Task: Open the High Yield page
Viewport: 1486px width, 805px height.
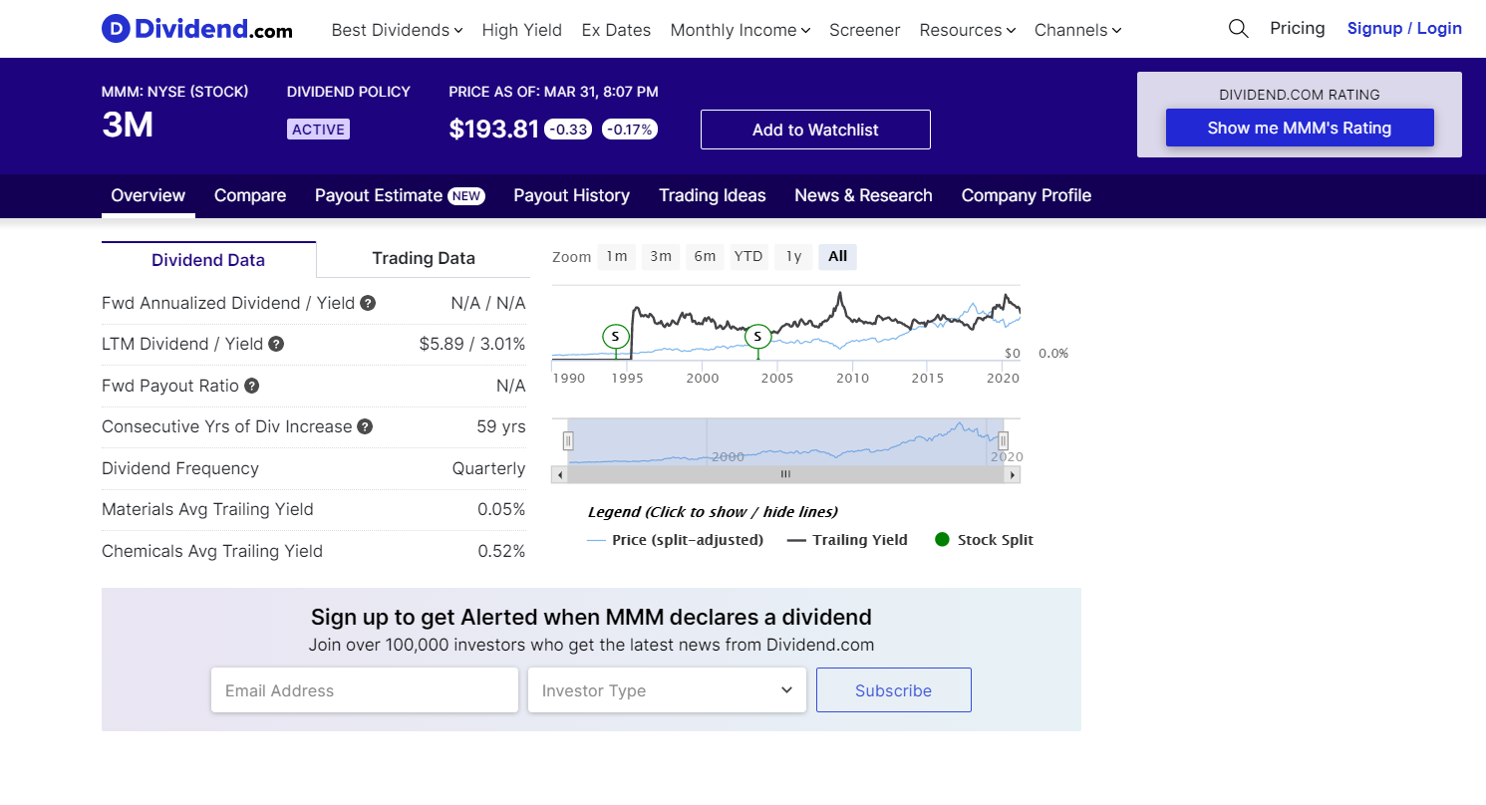Action: pos(522,30)
